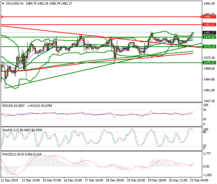Select the 12 Dec 2019 time label
This screenshot has width=217, height=184.
10,180
